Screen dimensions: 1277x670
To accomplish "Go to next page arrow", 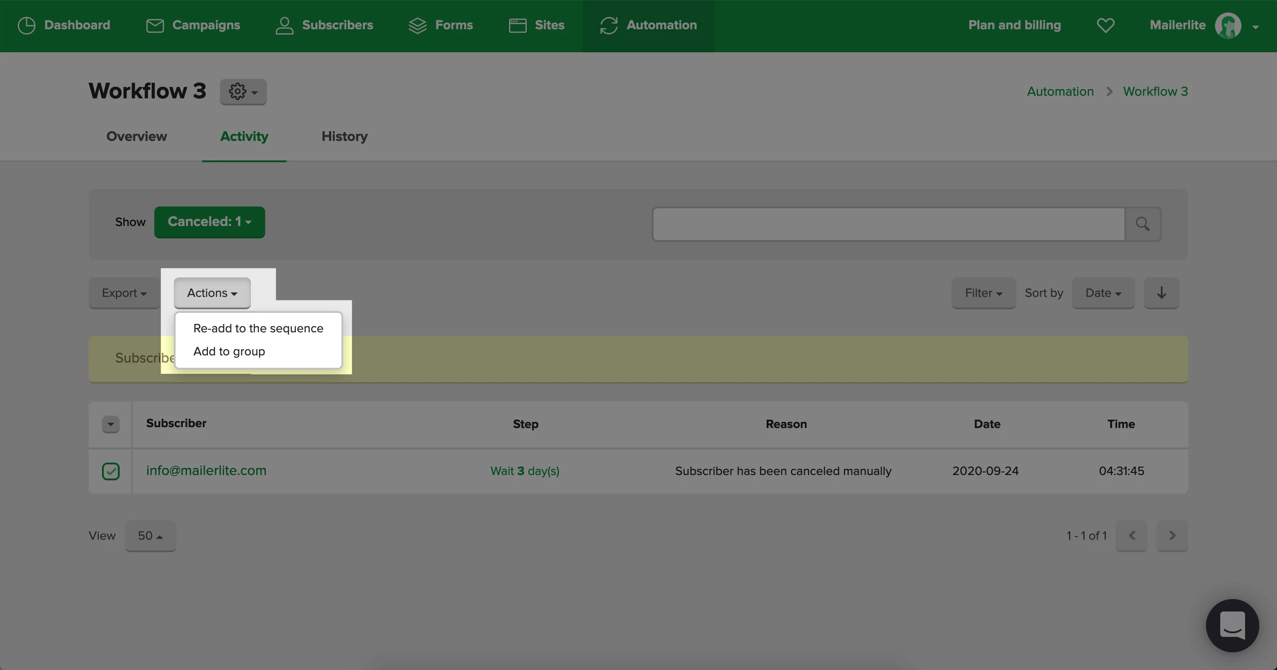I will (x=1172, y=536).
